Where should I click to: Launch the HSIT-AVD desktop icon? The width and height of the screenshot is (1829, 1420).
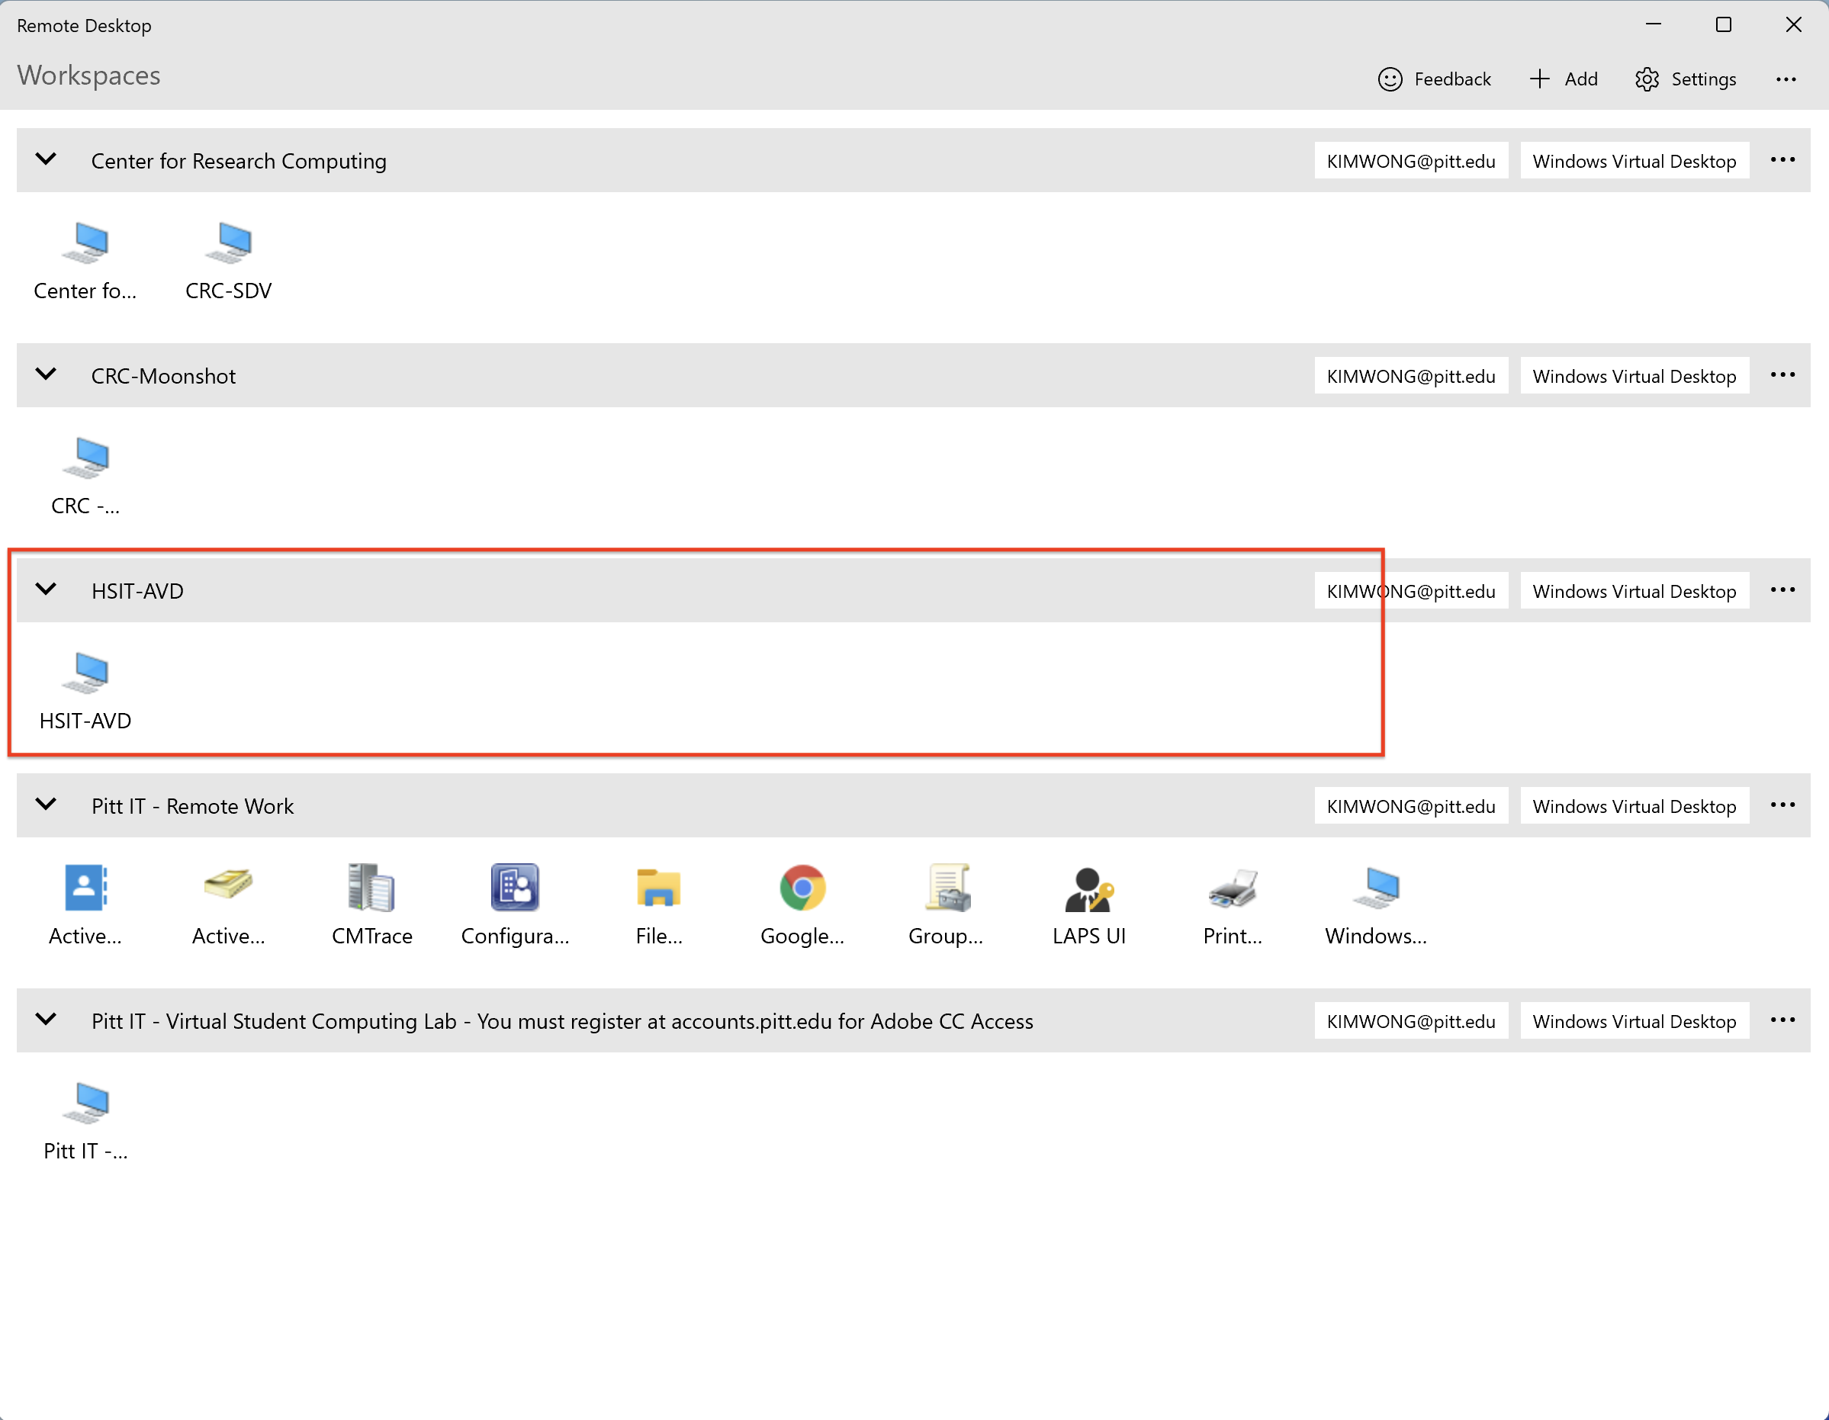tap(85, 692)
